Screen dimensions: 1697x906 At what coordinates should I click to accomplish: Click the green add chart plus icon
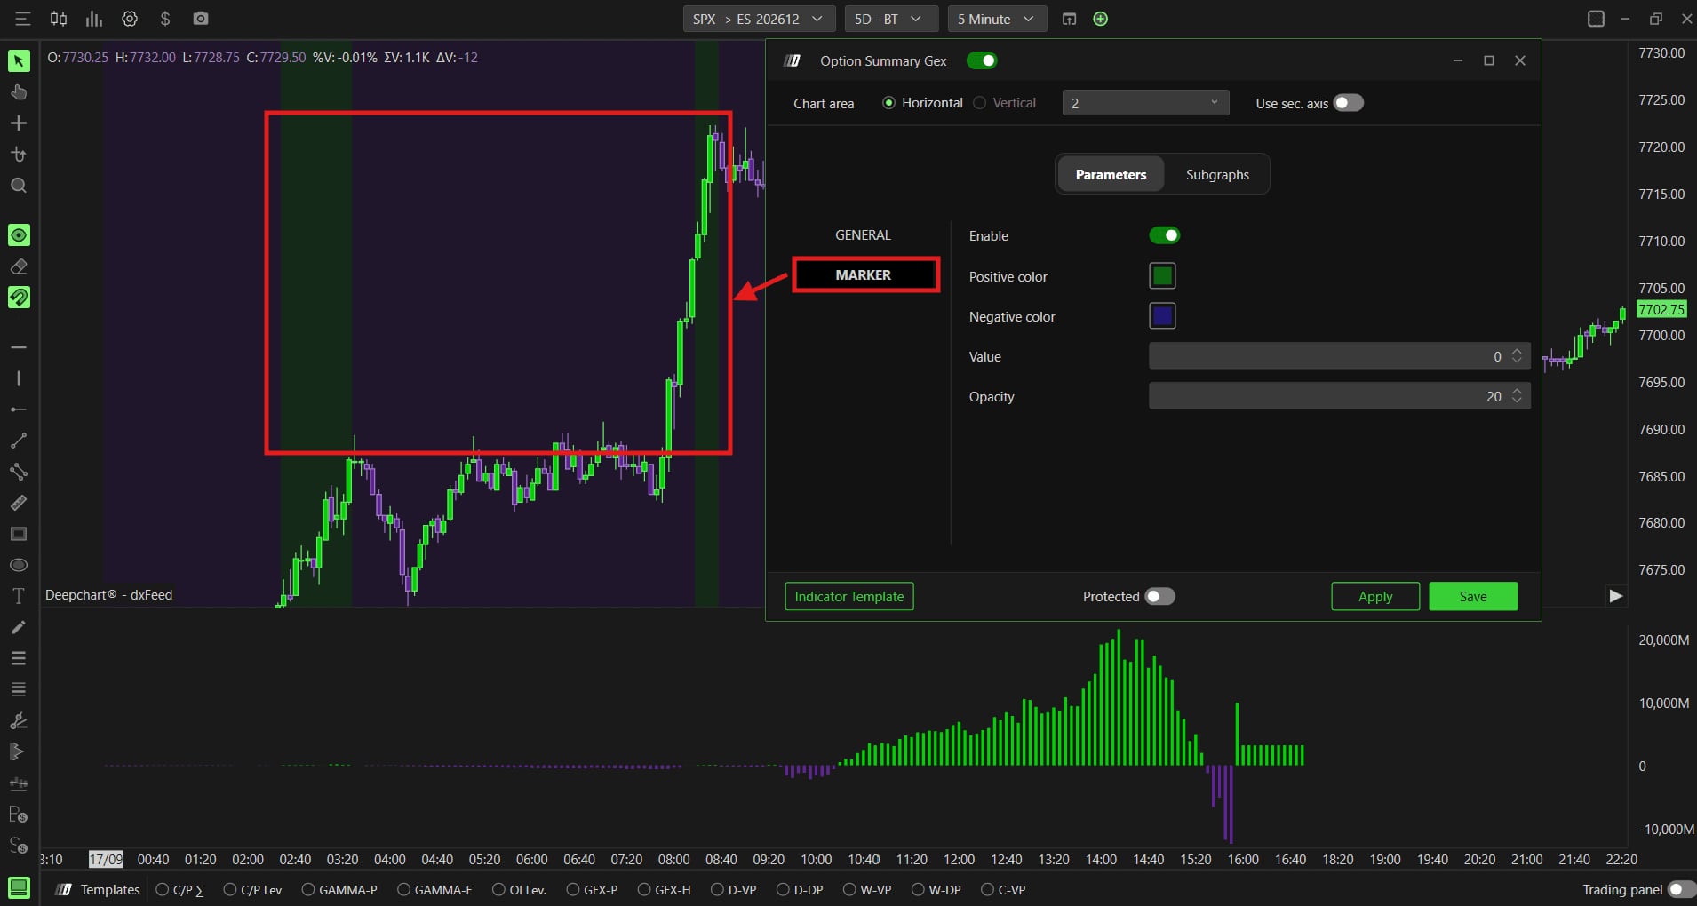coord(1101,19)
